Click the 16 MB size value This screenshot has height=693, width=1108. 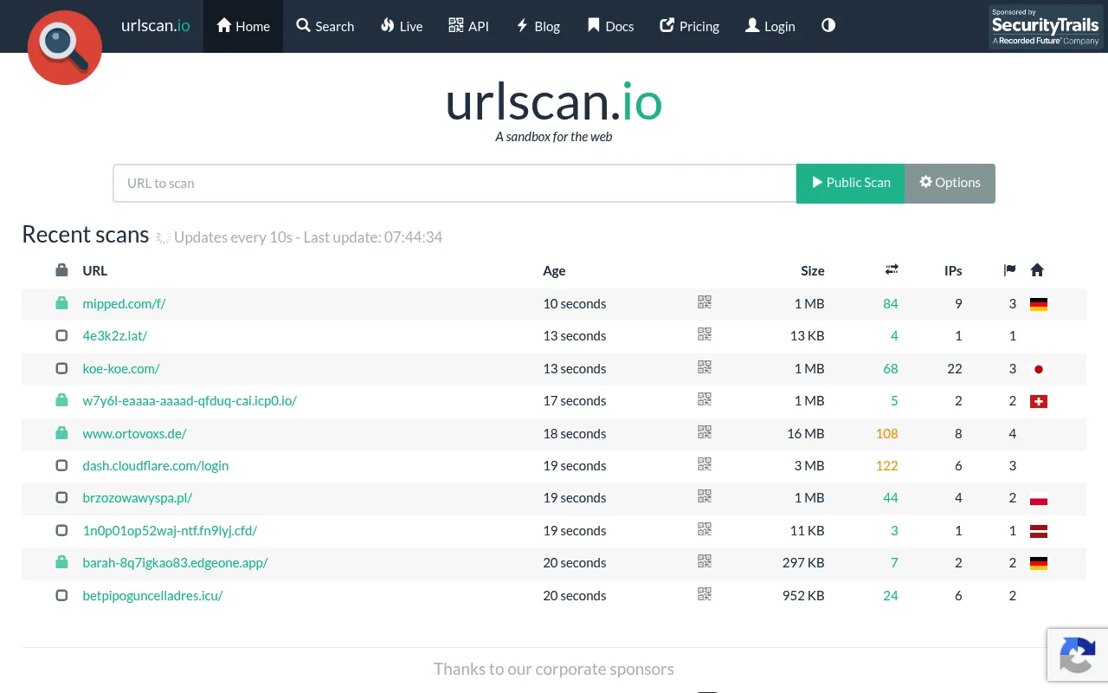click(x=806, y=433)
